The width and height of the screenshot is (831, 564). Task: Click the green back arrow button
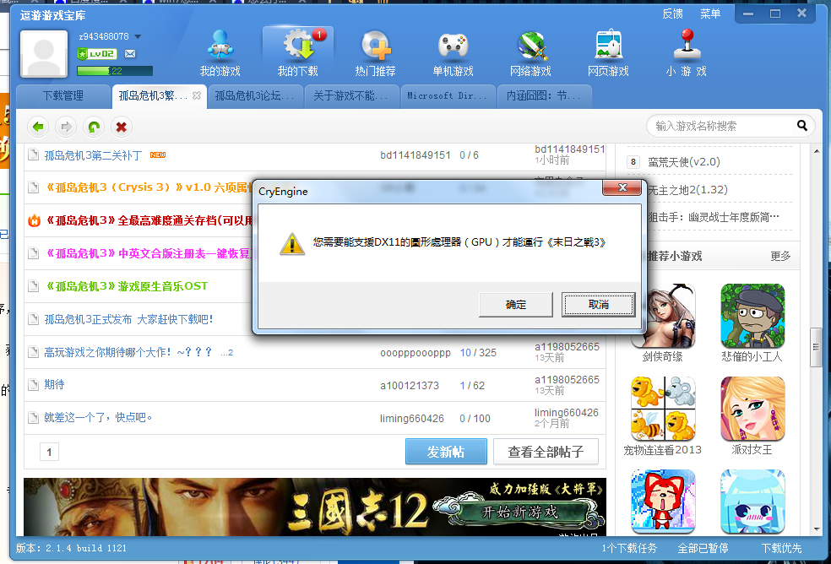pos(38,127)
